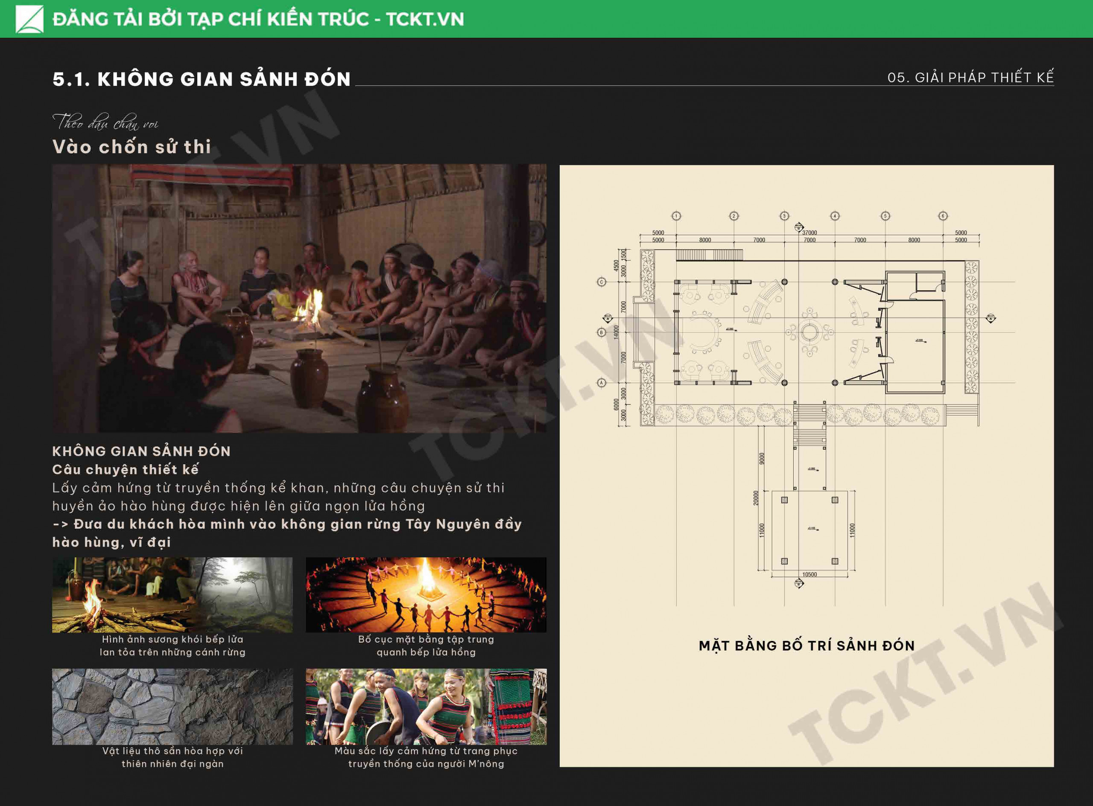Click the central round table symbol in plan

[810, 333]
